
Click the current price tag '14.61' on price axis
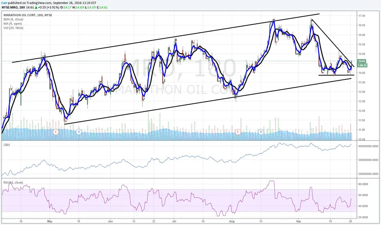[362, 61]
